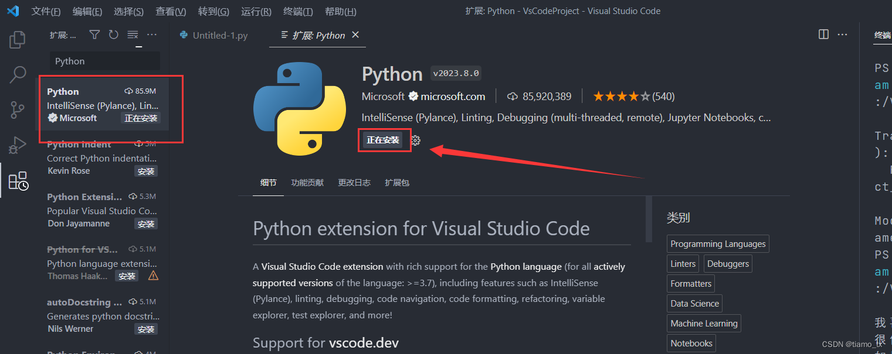Click the warning icon on Python for VS...

coord(153,275)
